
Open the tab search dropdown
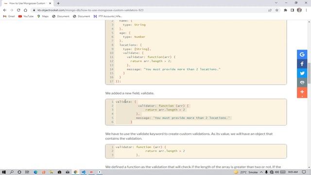point(276,3)
